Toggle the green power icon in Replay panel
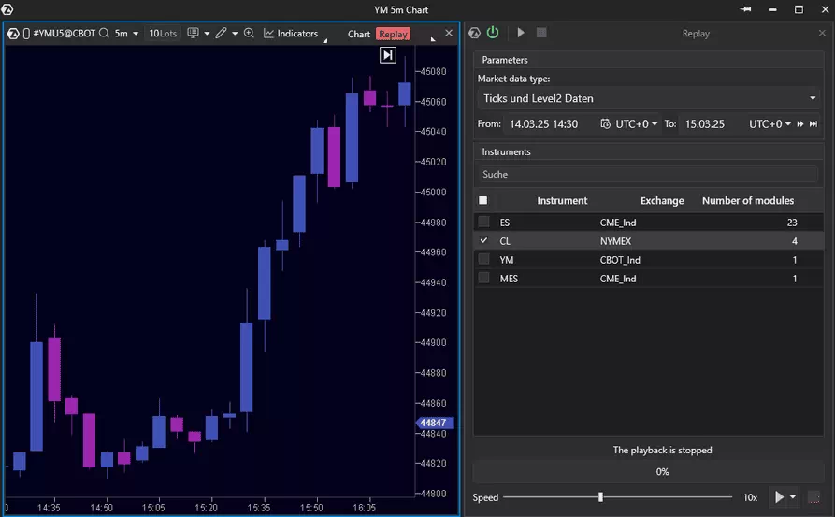The width and height of the screenshot is (835, 517). [493, 33]
